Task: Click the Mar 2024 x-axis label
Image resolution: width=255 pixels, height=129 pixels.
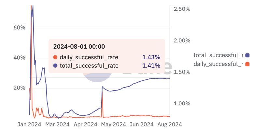Action: (57, 124)
